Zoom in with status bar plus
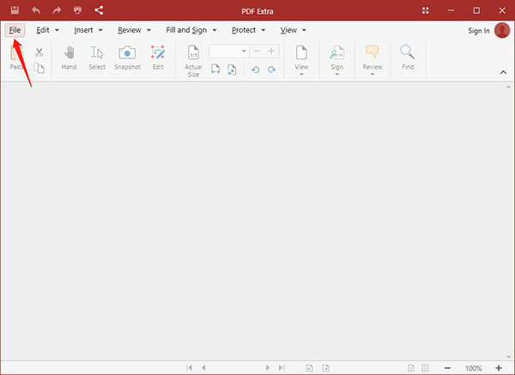Image resolution: width=515 pixels, height=375 pixels. (499, 368)
